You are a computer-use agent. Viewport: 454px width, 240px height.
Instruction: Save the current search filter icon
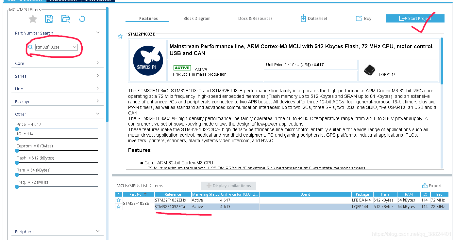pyautogui.click(x=49, y=19)
